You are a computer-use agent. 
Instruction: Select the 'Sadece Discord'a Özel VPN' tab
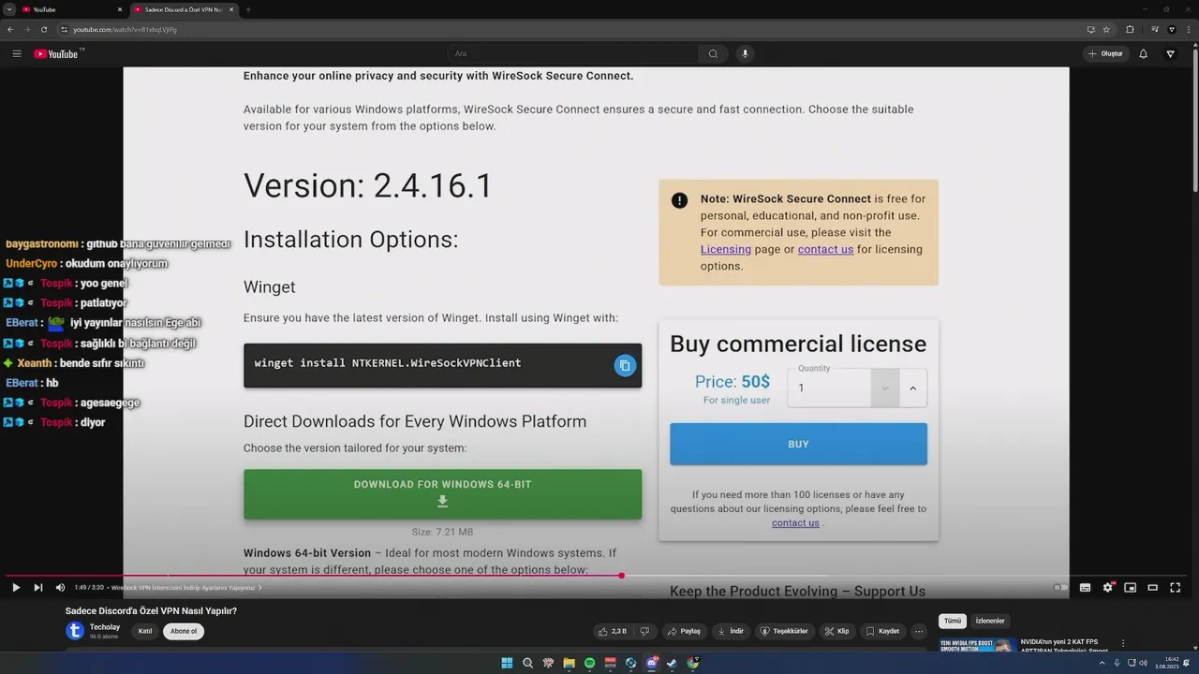(183, 9)
